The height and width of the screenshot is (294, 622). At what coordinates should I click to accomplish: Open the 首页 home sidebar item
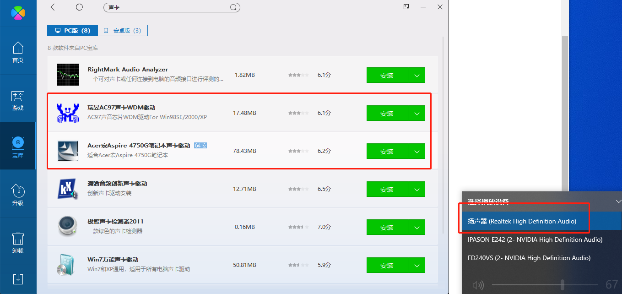[18, 53]
